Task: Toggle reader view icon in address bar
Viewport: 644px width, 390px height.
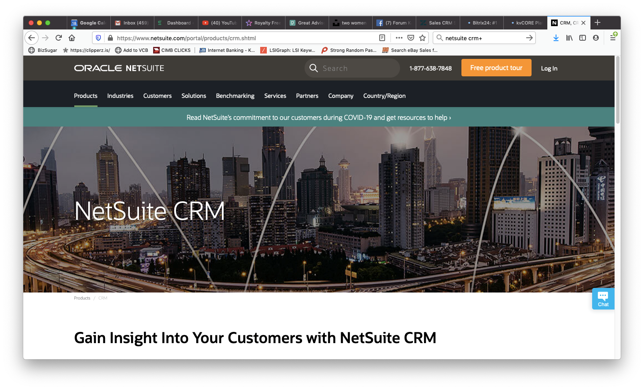Action: point(382,38)
